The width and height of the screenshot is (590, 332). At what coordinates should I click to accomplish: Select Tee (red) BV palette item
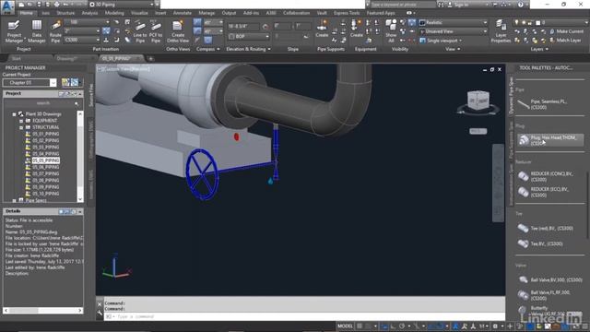546,228
